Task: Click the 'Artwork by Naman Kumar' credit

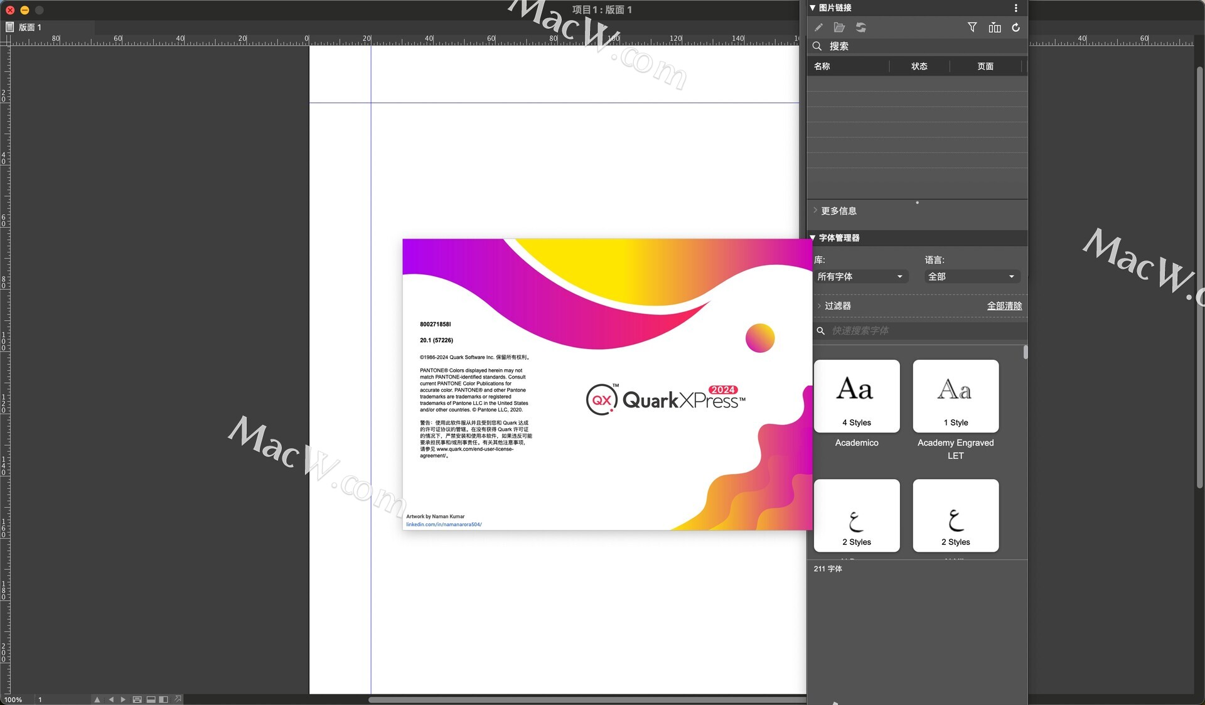Action: coord(436,517)
